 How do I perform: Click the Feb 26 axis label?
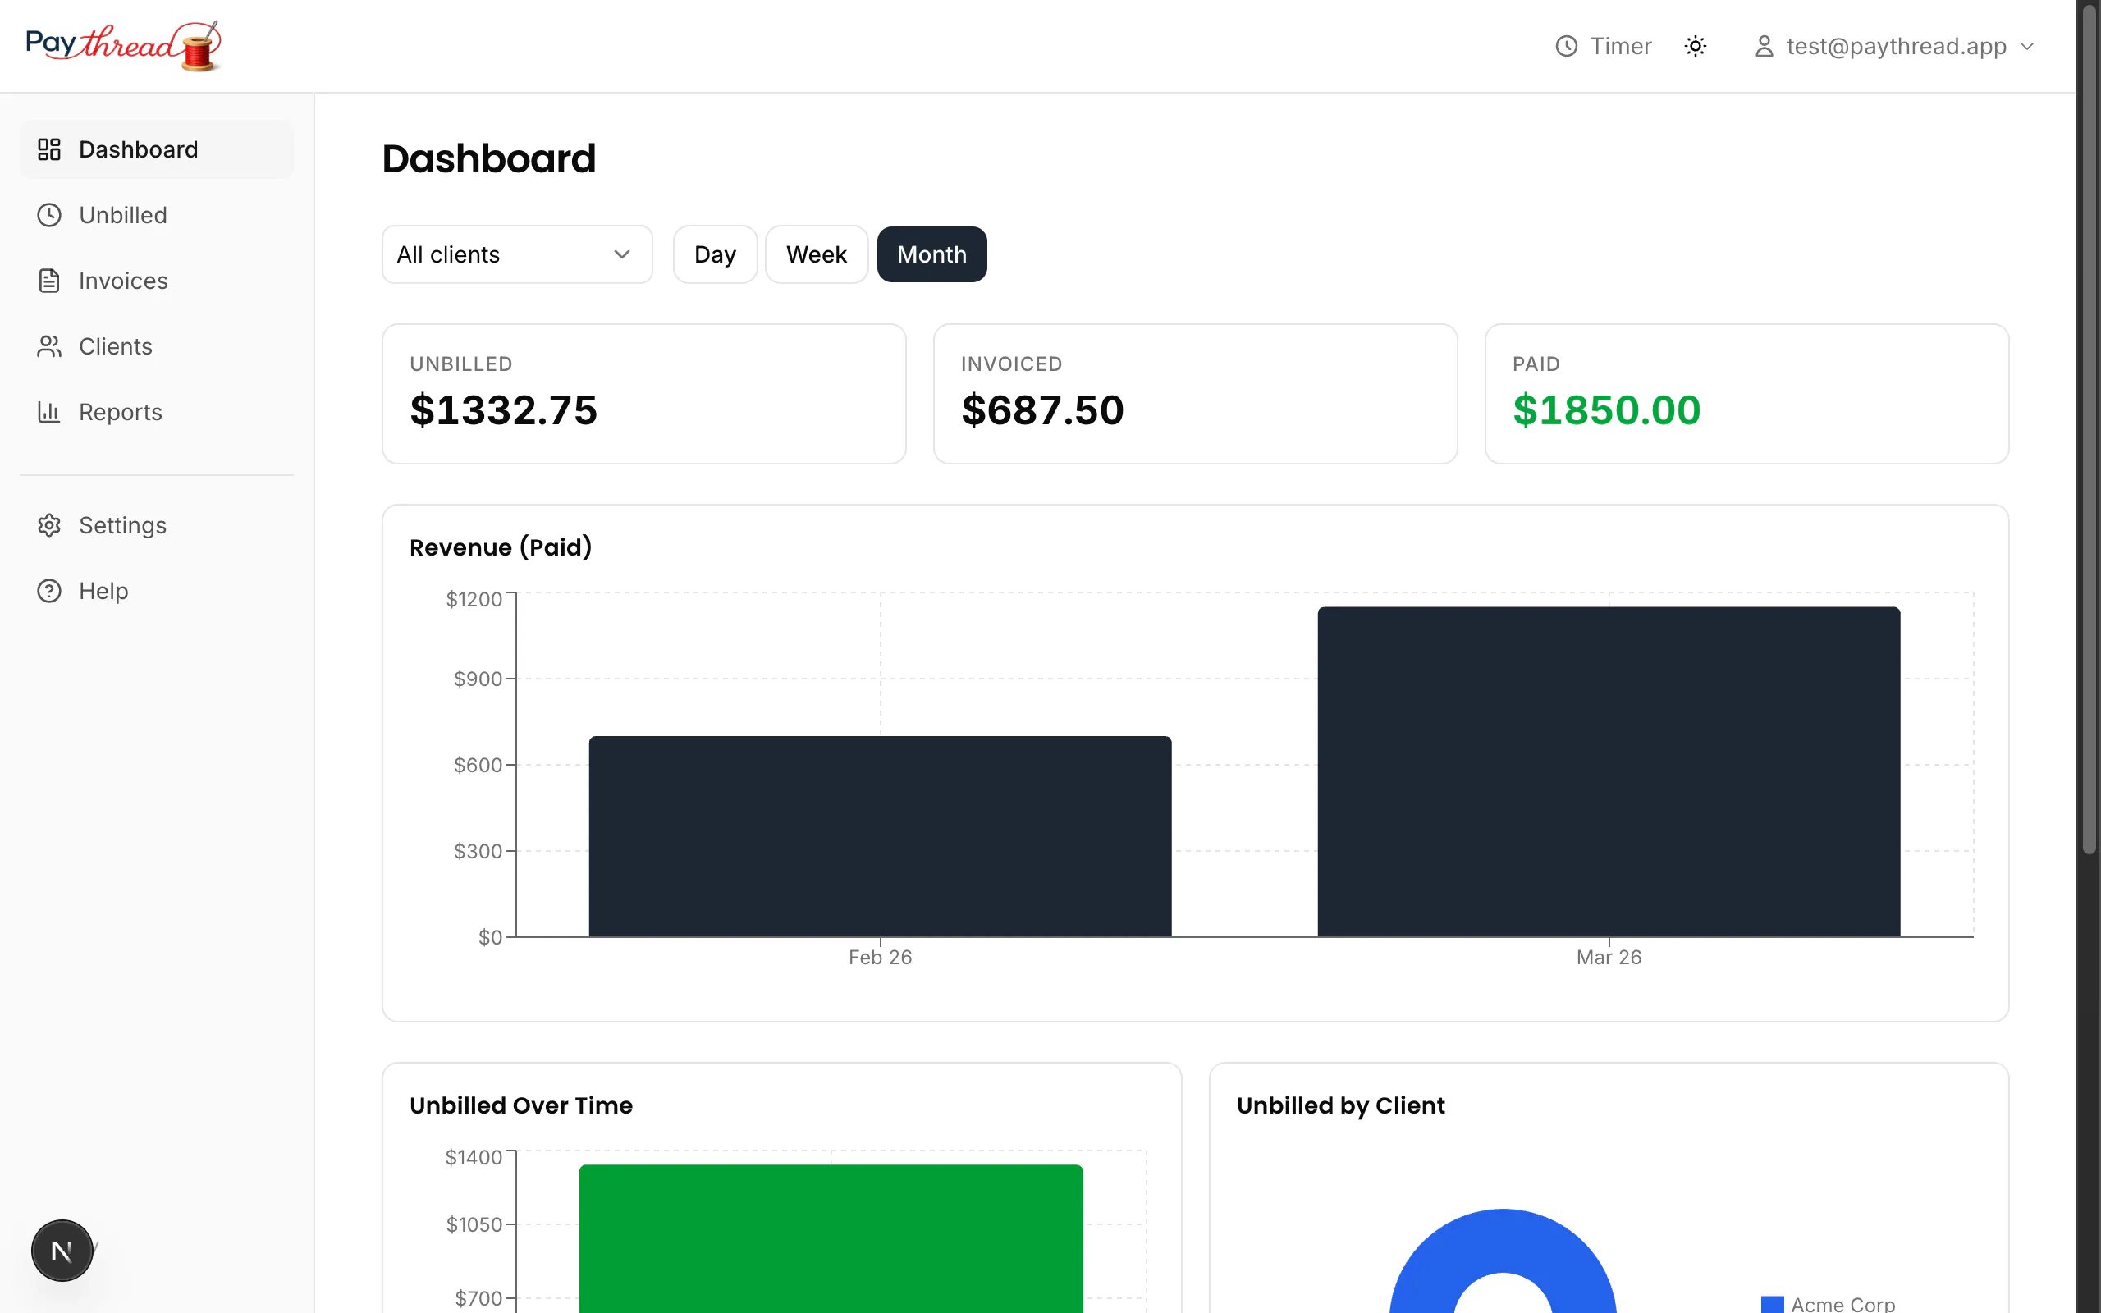[x=881, y=957]
